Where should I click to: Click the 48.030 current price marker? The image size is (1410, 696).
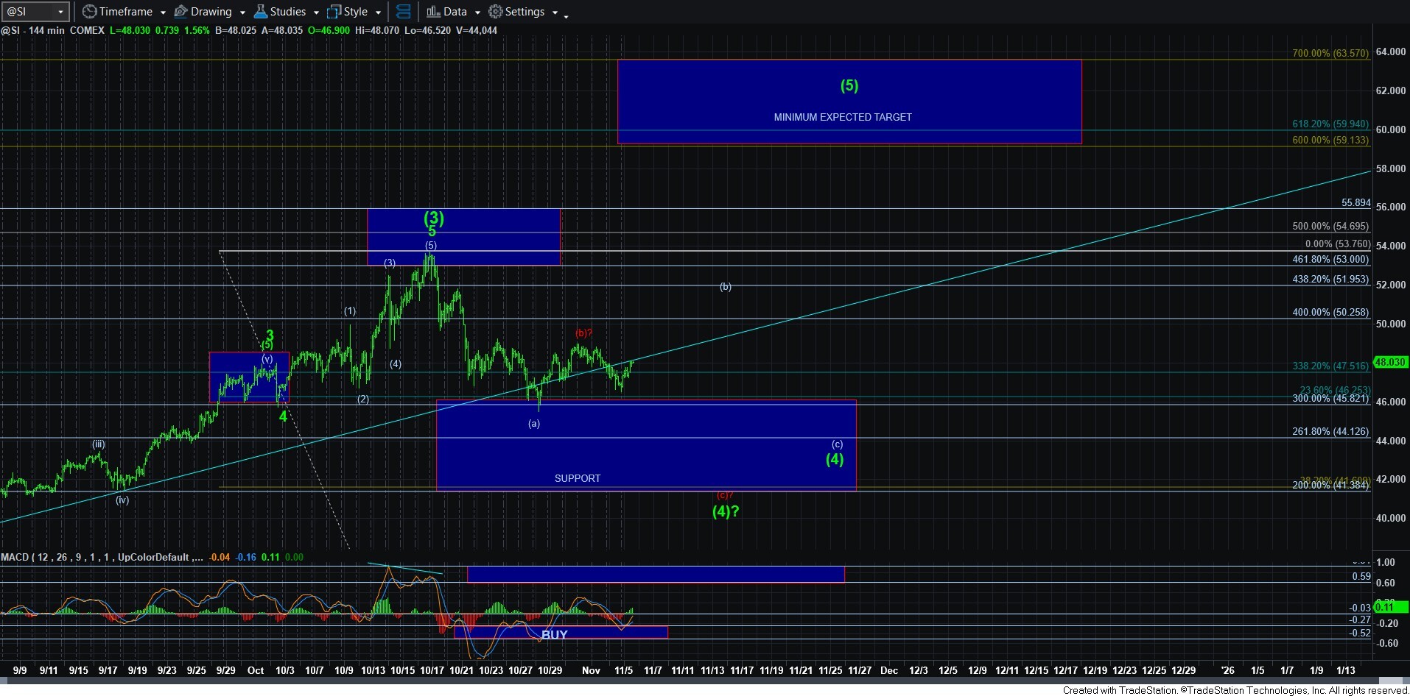coord(1390,362)
